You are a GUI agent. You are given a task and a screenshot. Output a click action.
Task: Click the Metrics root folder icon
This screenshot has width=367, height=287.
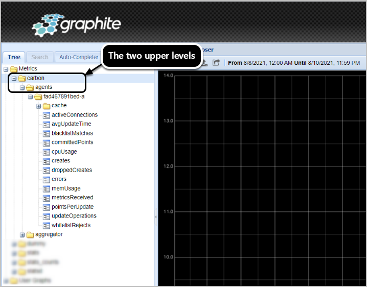[x=14, y=69]
